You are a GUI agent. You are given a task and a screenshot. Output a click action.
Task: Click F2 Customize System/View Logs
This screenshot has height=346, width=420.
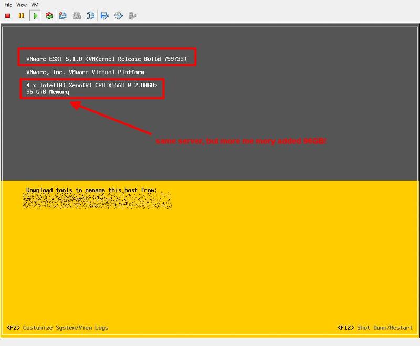point(58,328)
